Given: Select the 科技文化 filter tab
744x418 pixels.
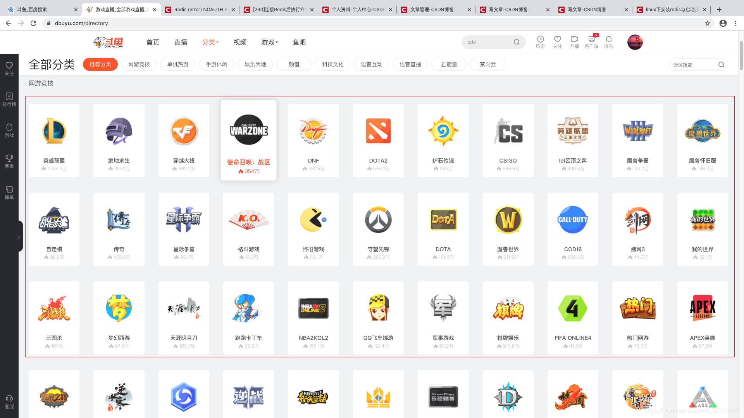Looking at the screenshot, I should click(x=333, y=64).
